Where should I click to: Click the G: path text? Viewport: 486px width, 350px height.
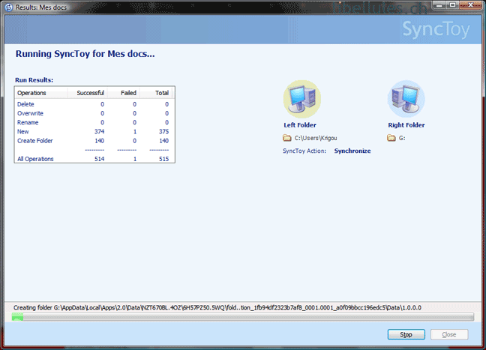click(402, 138)
